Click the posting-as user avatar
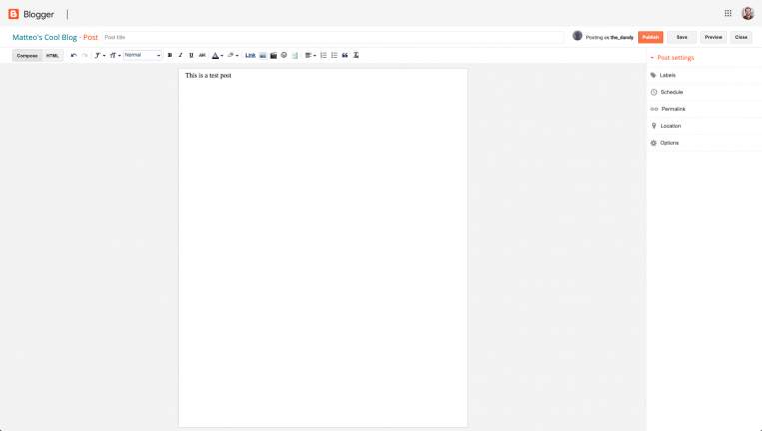The image size is (762, 431). [577, 36]
